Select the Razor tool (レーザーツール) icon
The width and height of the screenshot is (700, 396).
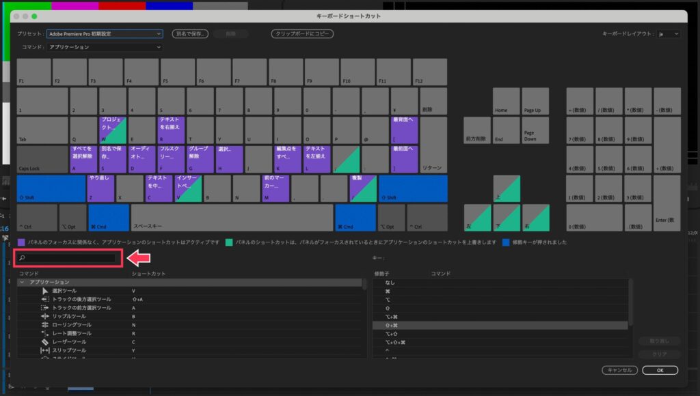[46, 341]
